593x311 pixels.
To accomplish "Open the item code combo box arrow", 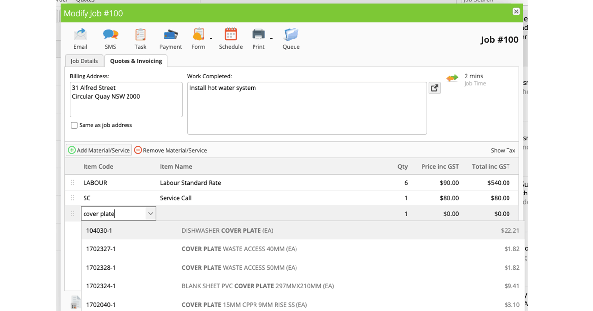I will [150, 214].
